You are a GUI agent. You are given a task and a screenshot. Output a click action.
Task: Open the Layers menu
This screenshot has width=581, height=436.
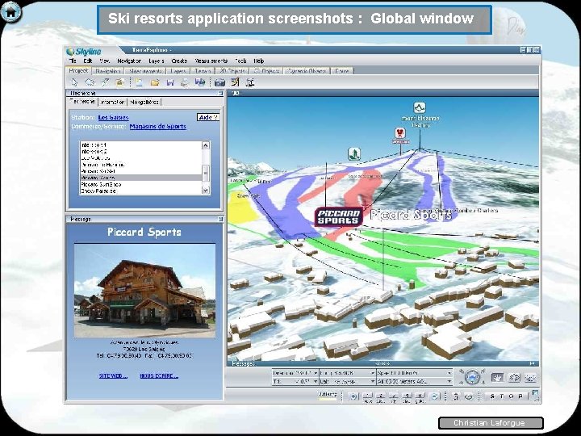point(156,61)
